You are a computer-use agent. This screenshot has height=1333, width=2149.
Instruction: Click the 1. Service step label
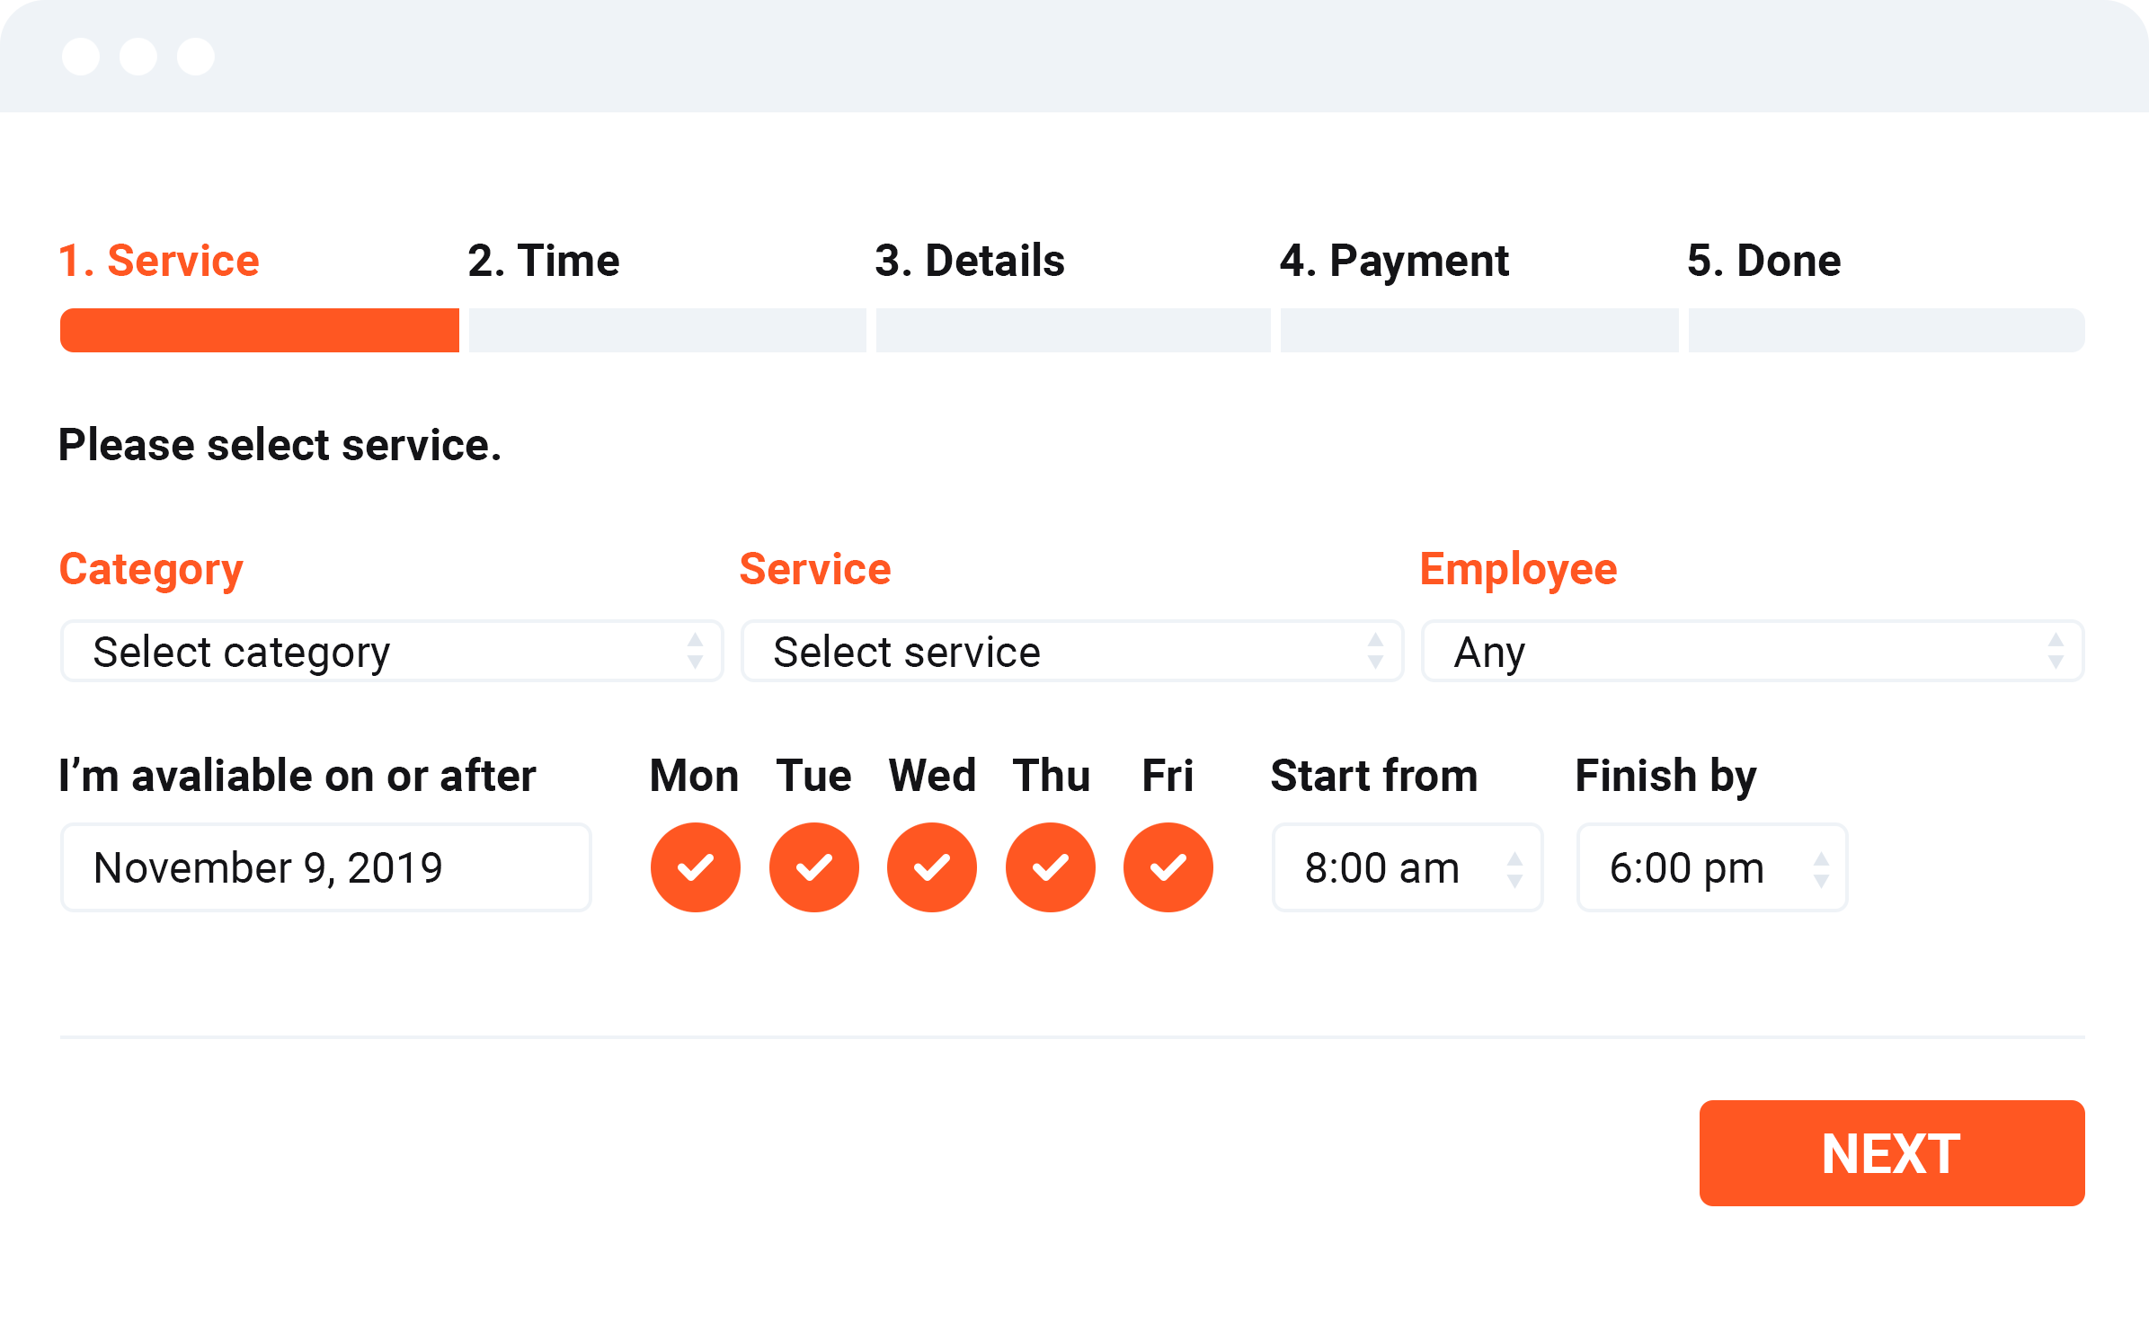point(159,261)
